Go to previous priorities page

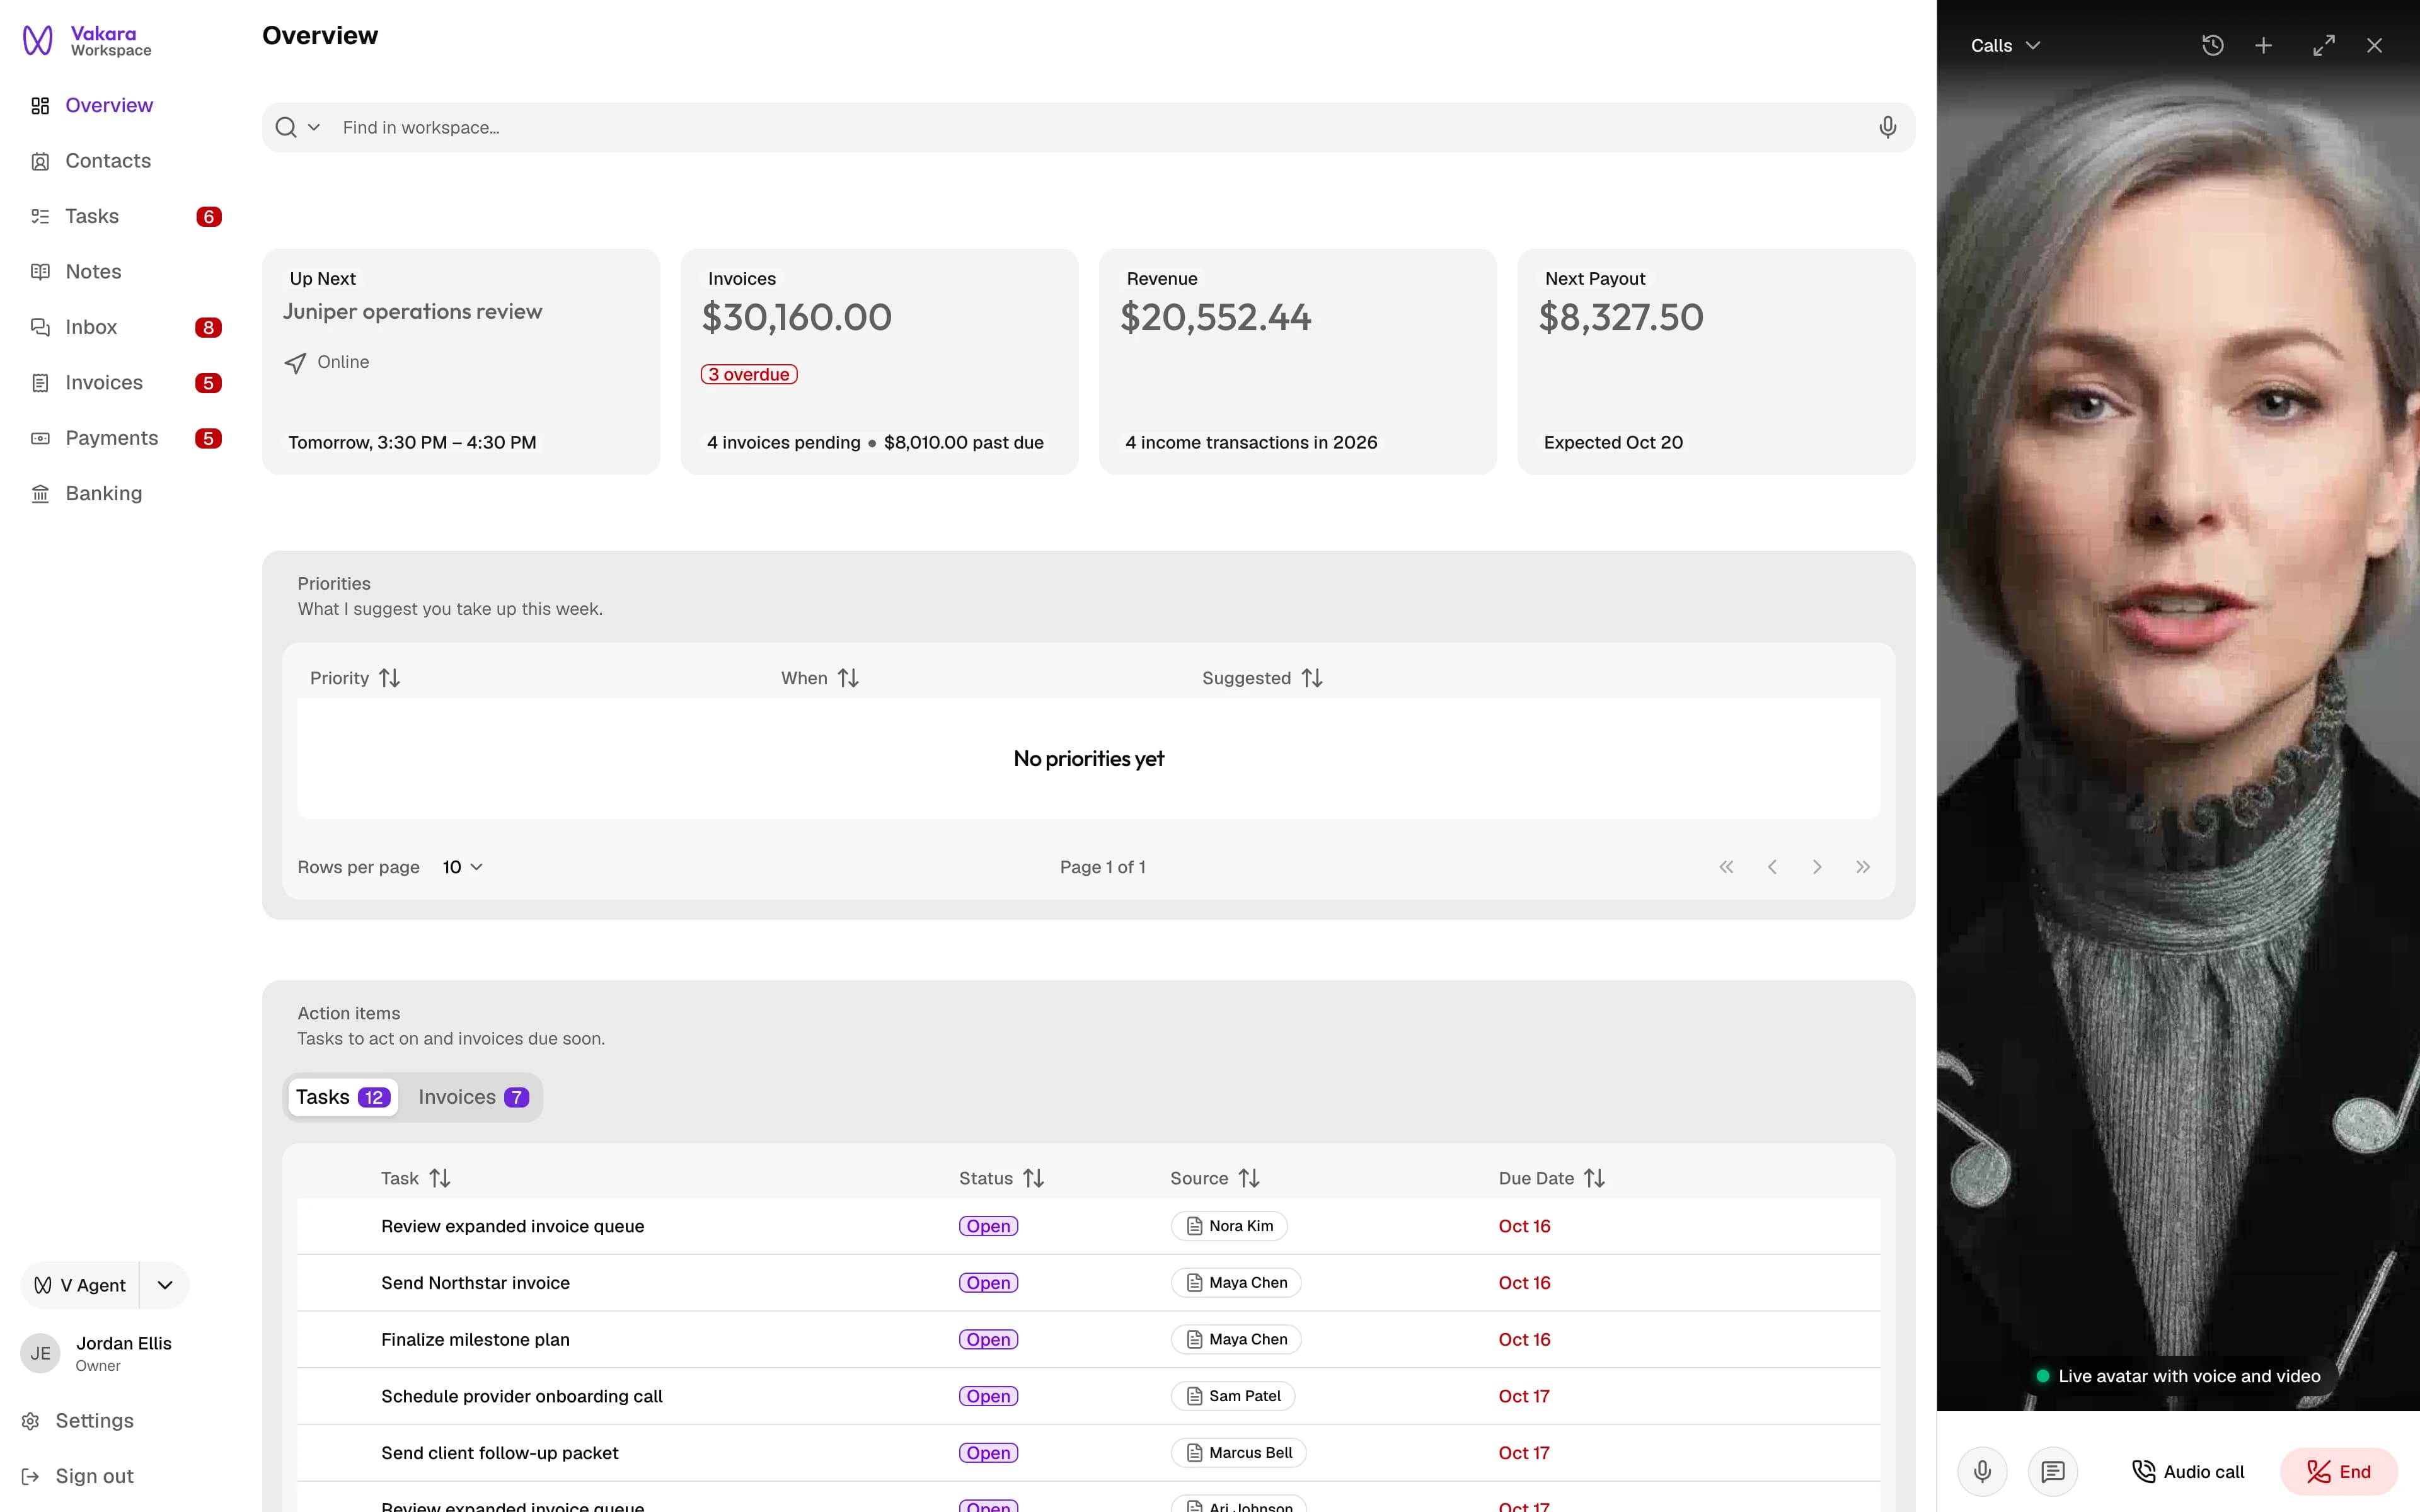1772,867
